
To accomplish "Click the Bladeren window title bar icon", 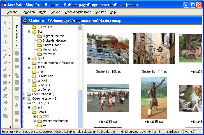I will point(25,21).
